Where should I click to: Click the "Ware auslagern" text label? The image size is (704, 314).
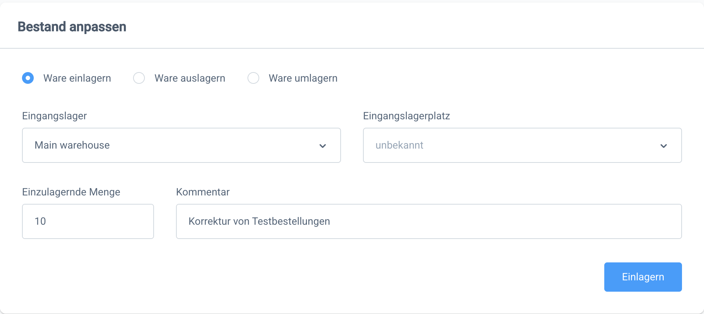tap(190, 78)
